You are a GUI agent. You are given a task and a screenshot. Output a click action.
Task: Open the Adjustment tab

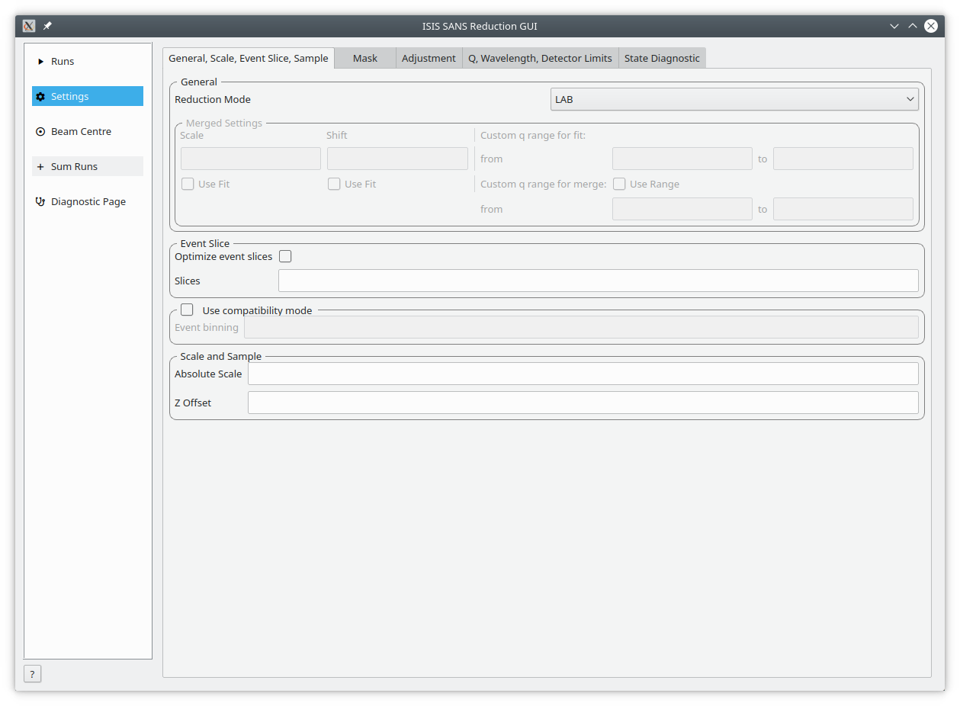pyautogui.click(x=429, y=59)
